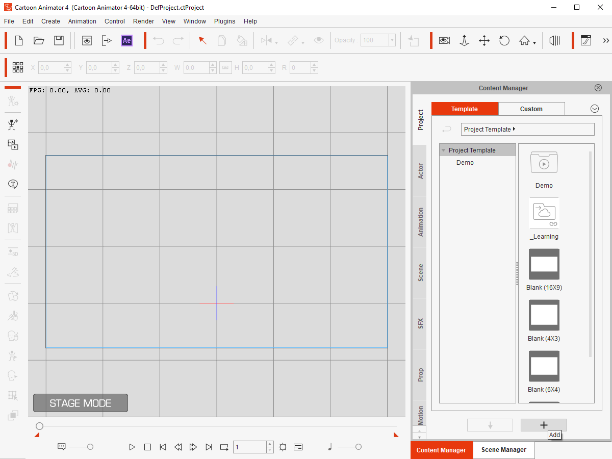Save project using the floppy disk icon
This screenshot has height=459, width=612.
click(59, 41)
